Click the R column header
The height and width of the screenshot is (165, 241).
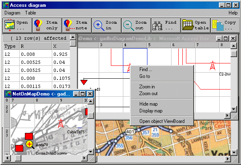[x=36, y=46]
